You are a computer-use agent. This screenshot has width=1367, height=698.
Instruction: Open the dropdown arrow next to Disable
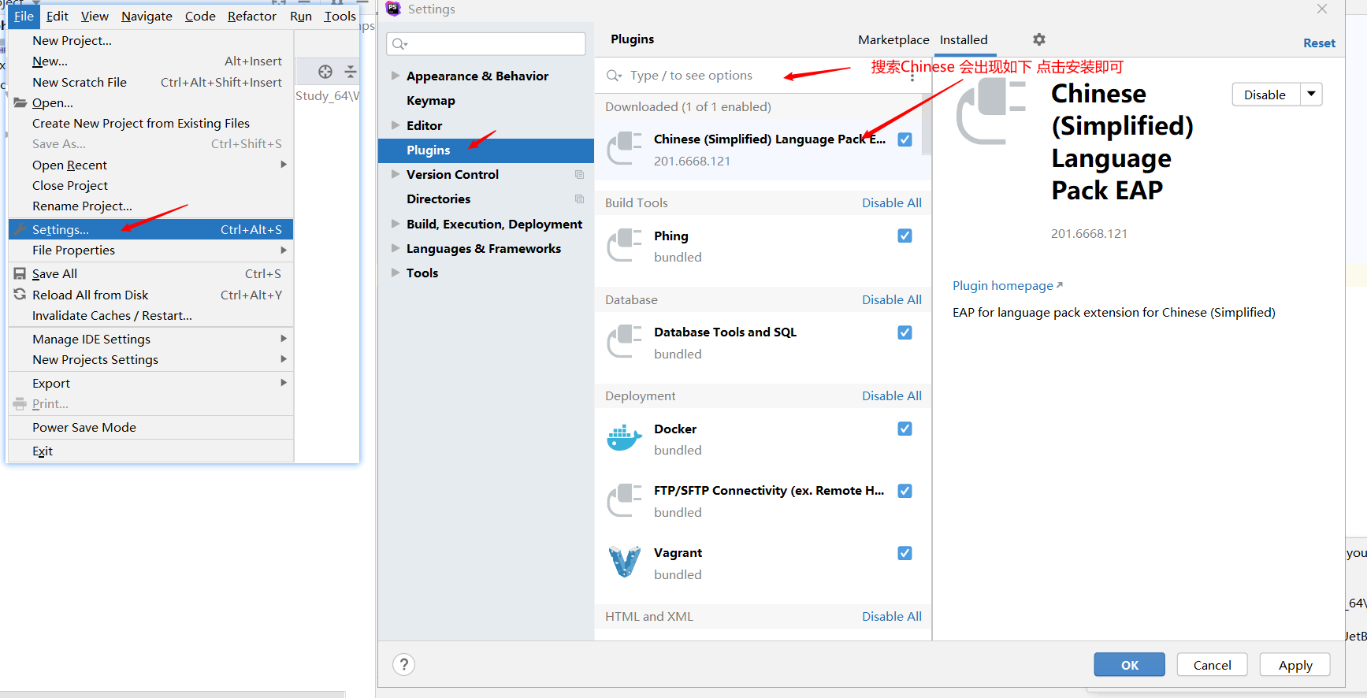1311,95
